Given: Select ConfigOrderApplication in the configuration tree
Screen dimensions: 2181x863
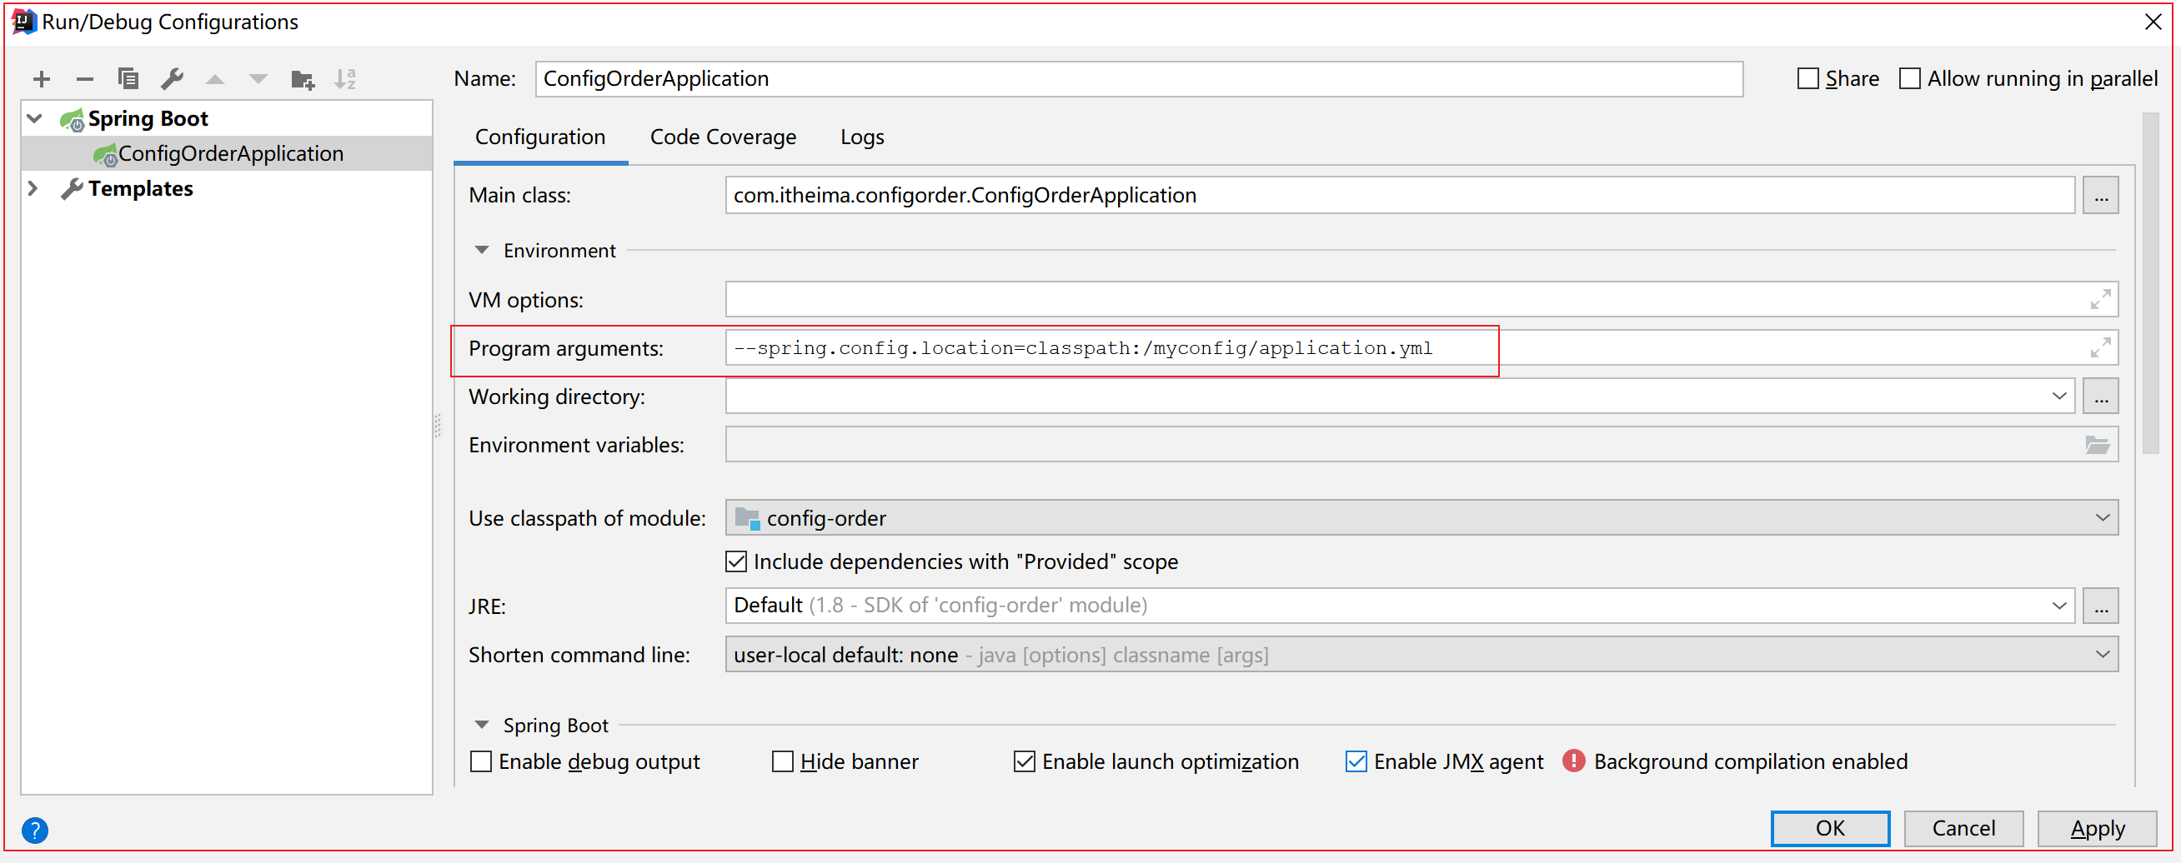Looking at the screenshot, I should coord(227,154).
